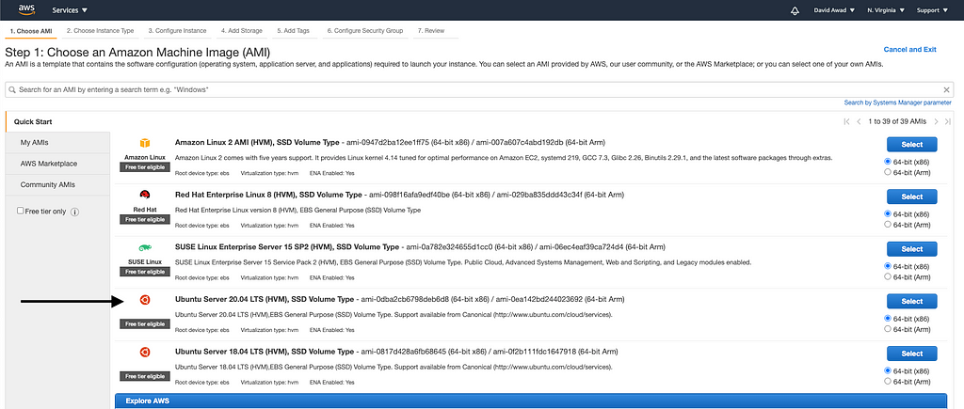Choose 64-bit (Arm) for Amazon Linux 2
964x409 pixels.
point(887,172)
